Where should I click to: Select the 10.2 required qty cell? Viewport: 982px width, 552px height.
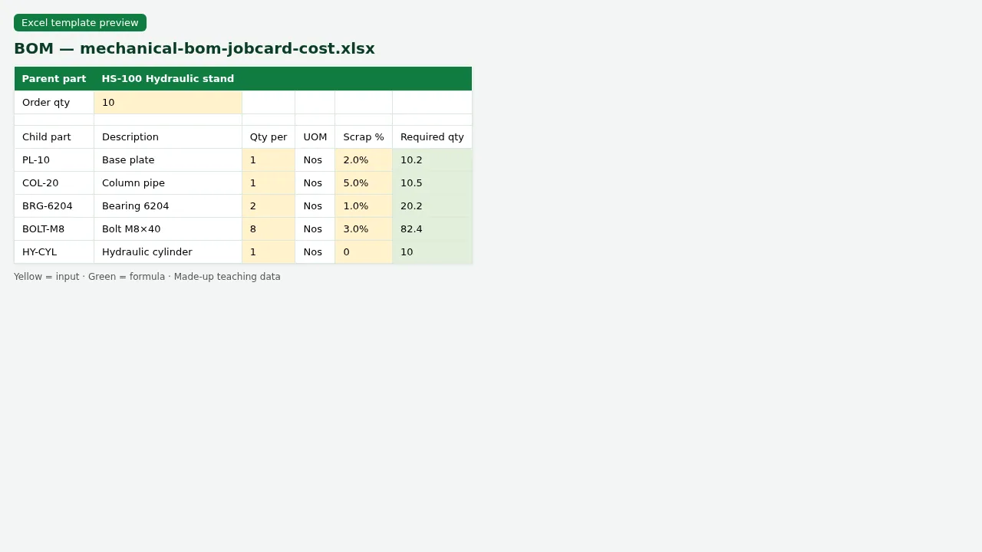(432, 160)
